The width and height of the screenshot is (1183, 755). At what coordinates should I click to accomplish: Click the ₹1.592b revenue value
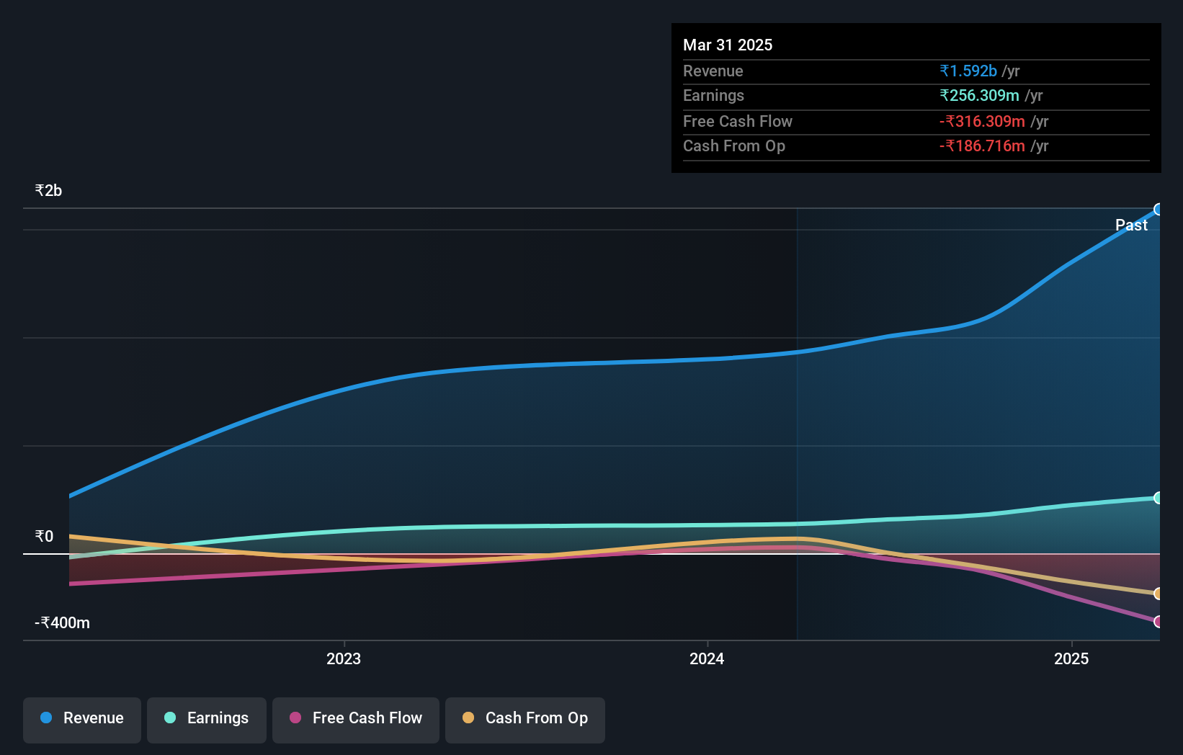968,71
